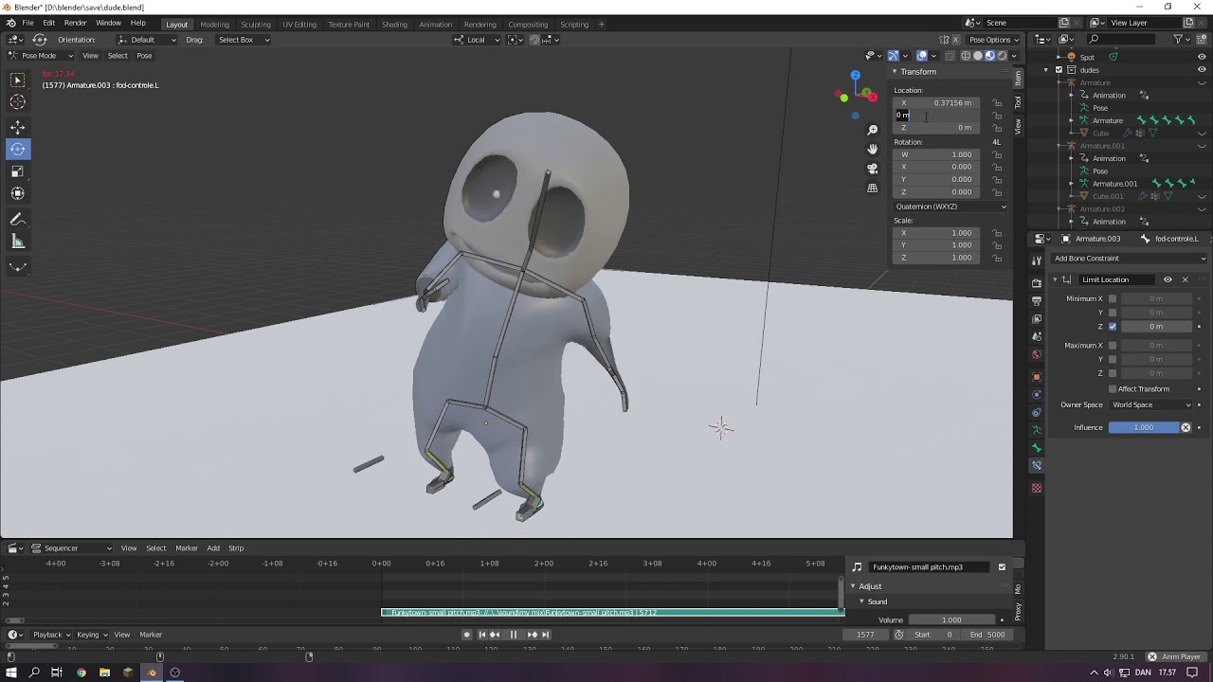Click the viewport zoom magnifier icon

coord(873,130)
